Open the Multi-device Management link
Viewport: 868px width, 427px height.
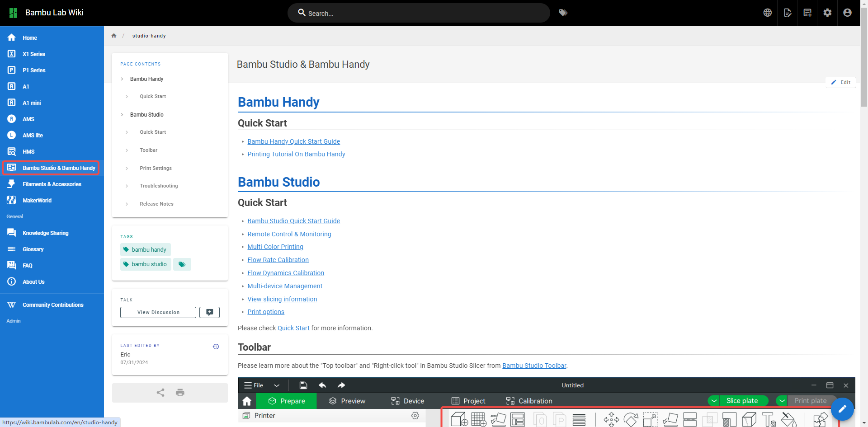(285, 286)
